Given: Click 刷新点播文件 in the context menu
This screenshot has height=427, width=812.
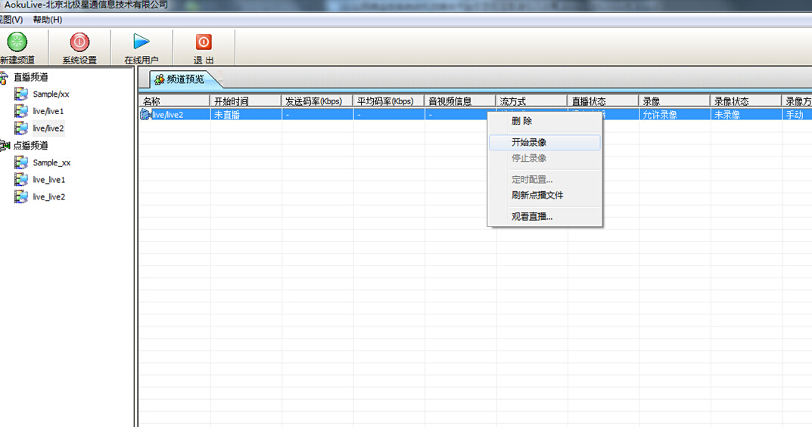Looking at the screenshot, I should [537, 196].
